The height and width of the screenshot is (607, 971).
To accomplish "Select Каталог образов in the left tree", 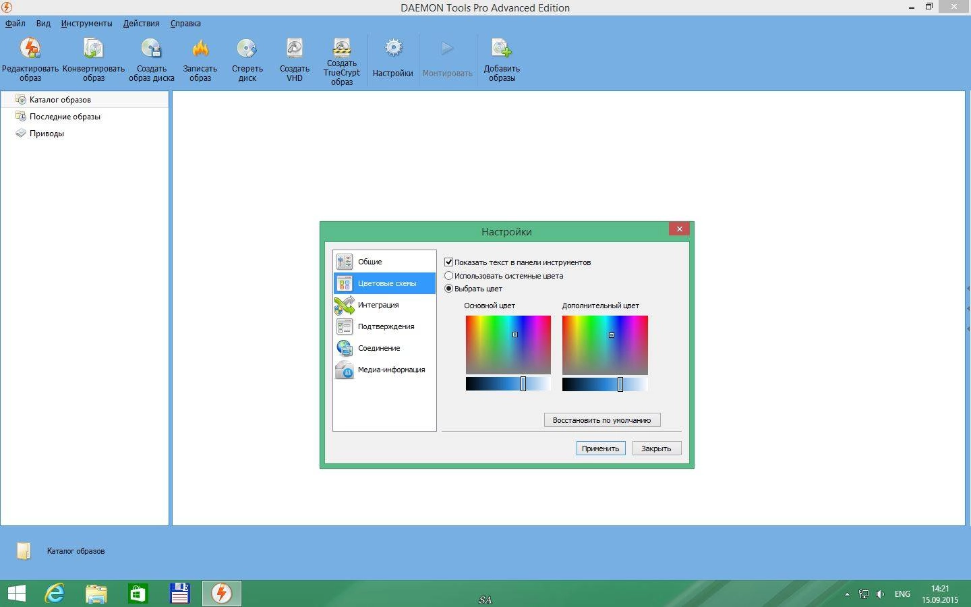I will 84,99.
